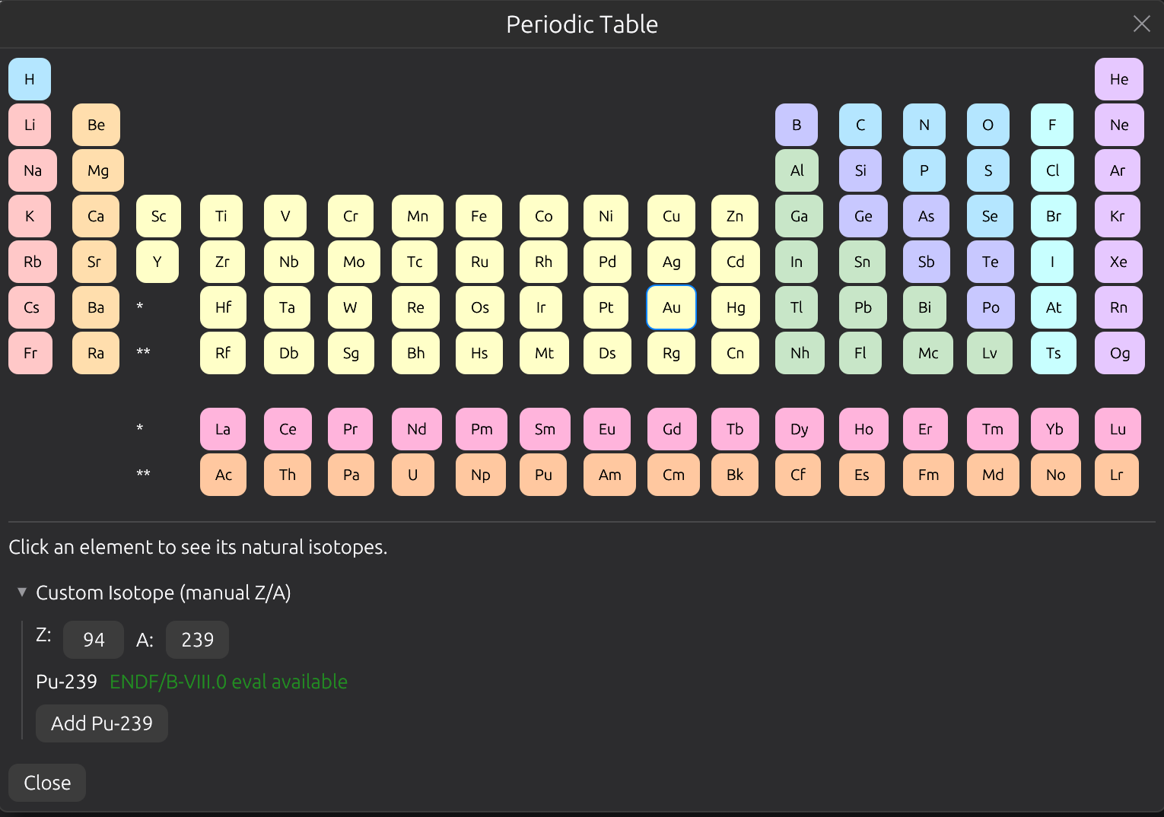Select Carbon from the periodic table
The width and height of the screenshot is (1164, 817).
860,124
